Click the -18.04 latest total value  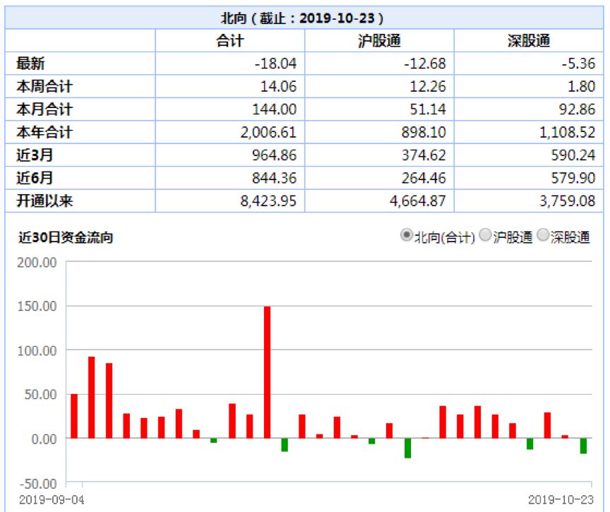pyautogui.click(x=275, y=64)
